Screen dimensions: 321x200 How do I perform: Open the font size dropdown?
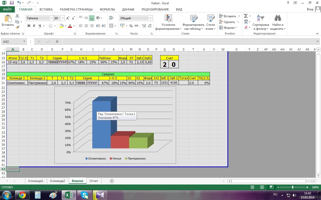pos(63,18)
